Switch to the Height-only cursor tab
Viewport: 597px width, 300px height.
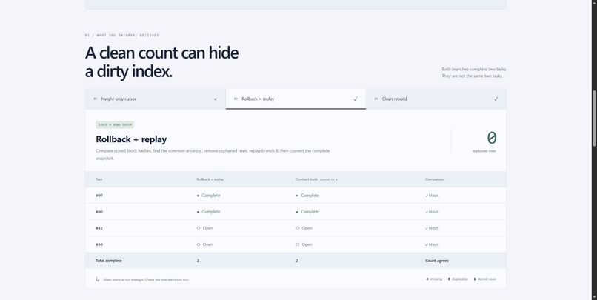click(156, 99)
